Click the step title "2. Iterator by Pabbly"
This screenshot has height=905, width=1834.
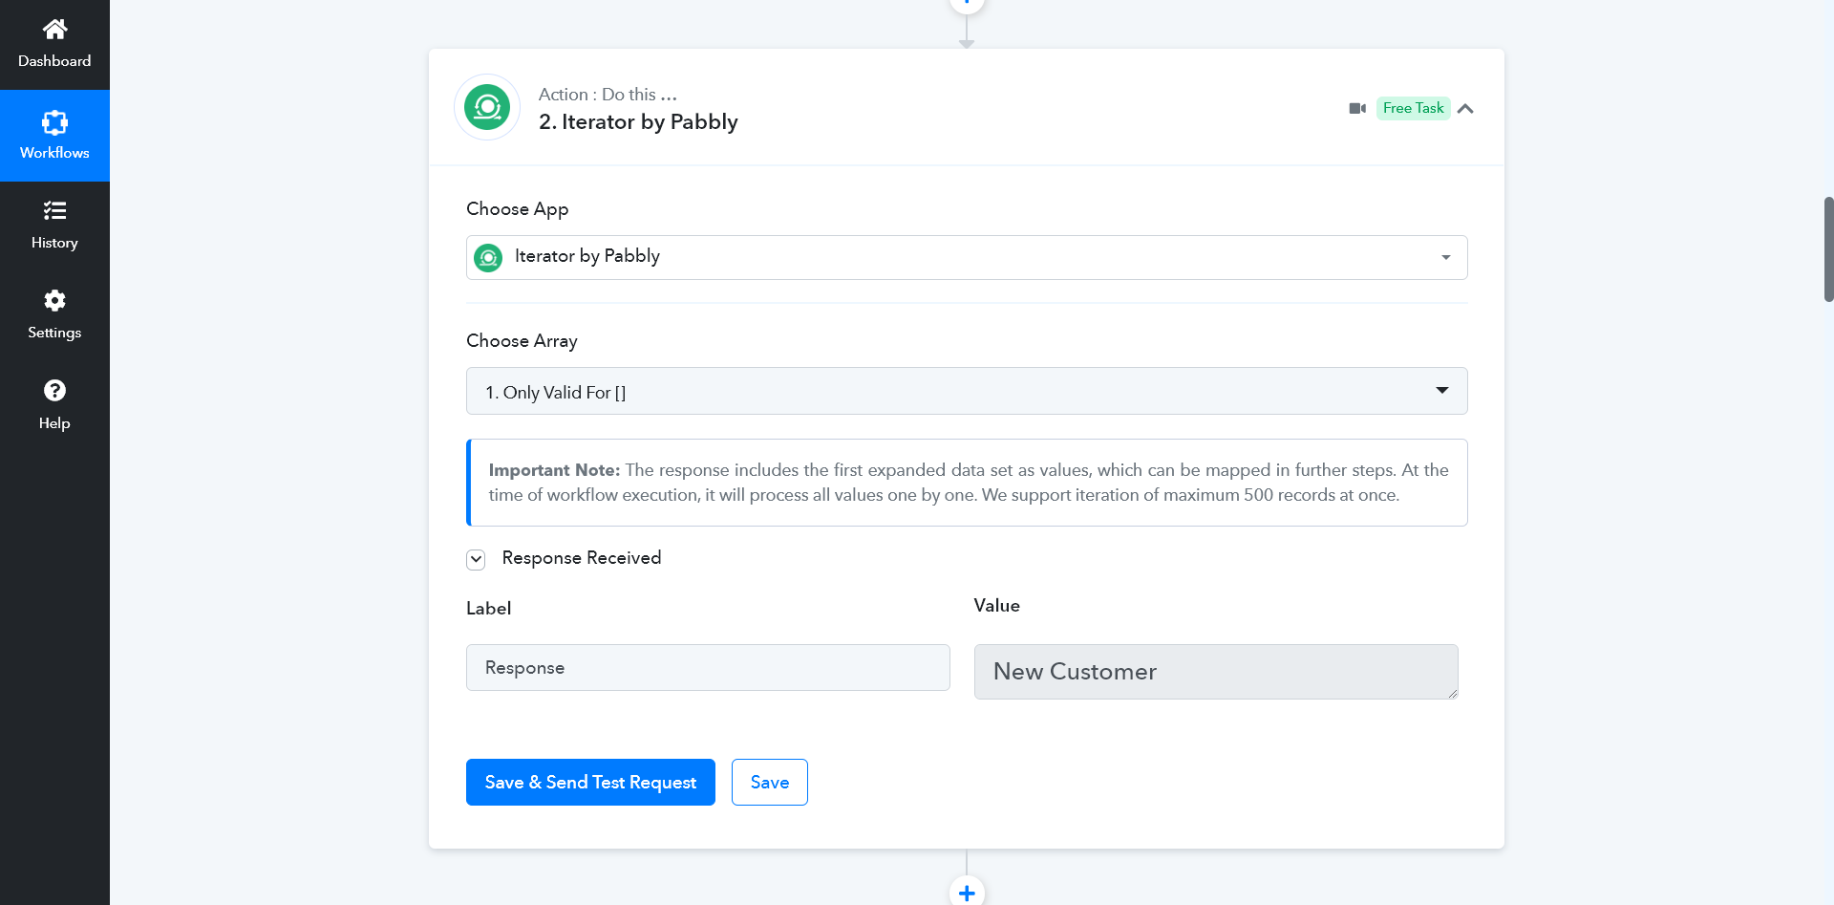(638, 121)
